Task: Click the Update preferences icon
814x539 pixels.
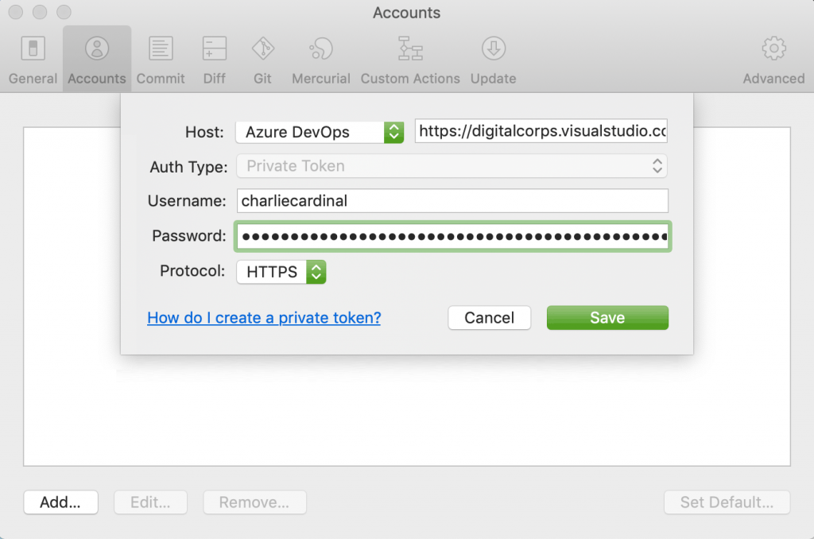Action: tap(493, 58)
